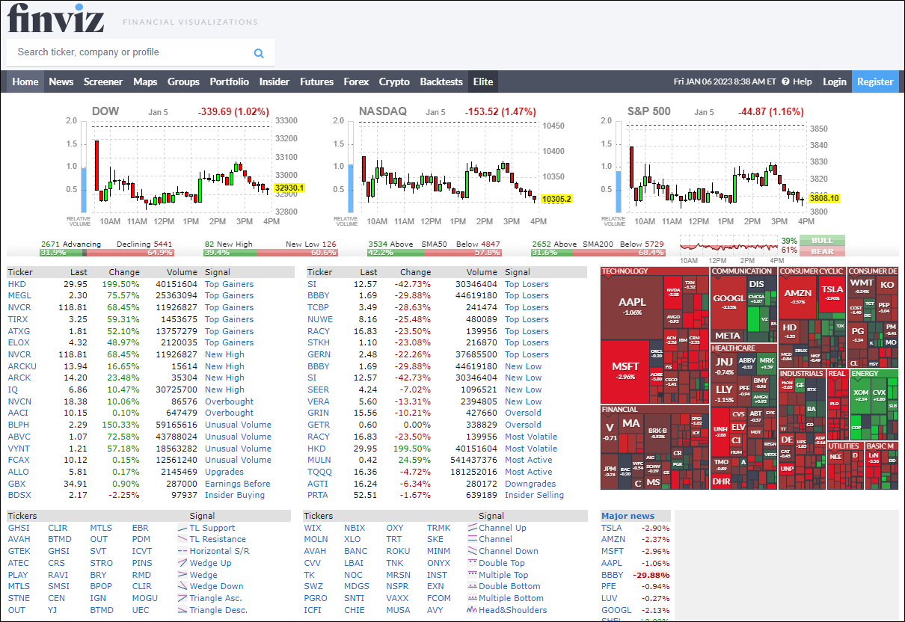Go to the Home tab

point(25,81)
